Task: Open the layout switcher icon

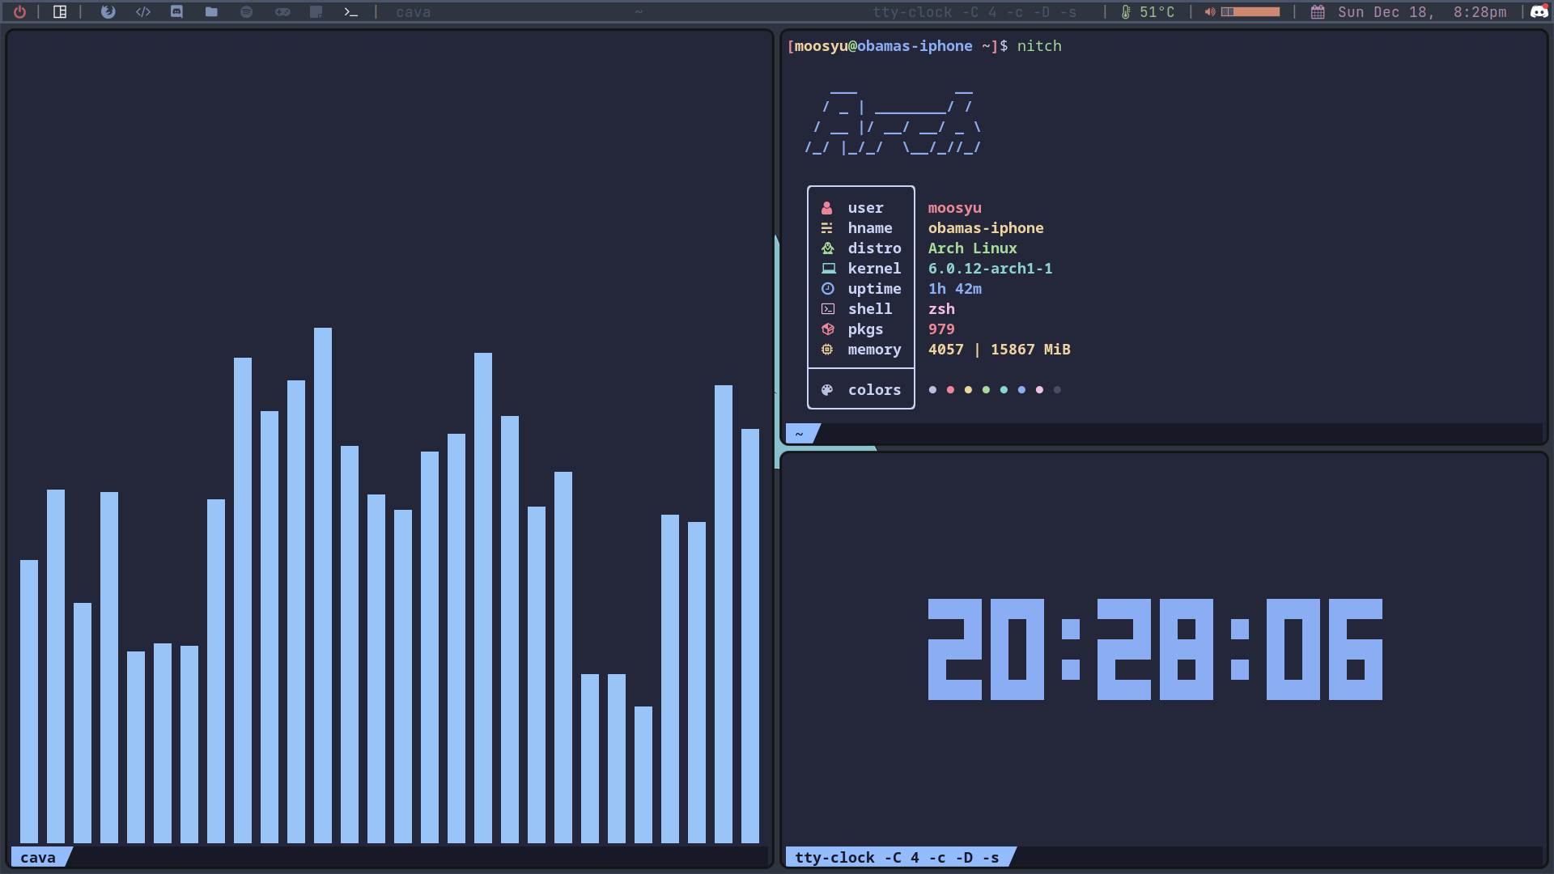Action: point(60,12)
